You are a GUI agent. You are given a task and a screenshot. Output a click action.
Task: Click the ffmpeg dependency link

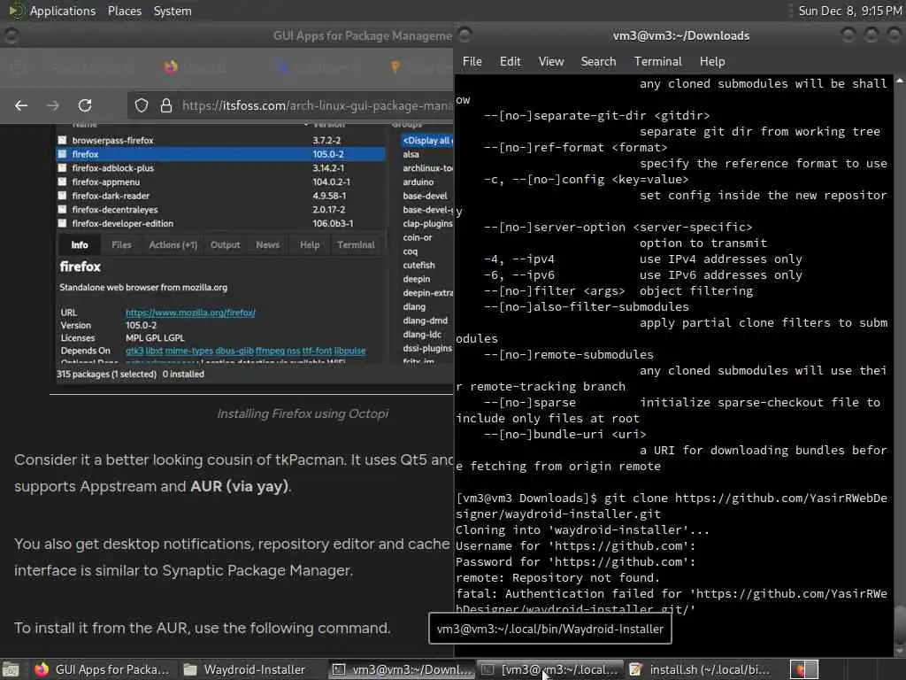point(270,351)
